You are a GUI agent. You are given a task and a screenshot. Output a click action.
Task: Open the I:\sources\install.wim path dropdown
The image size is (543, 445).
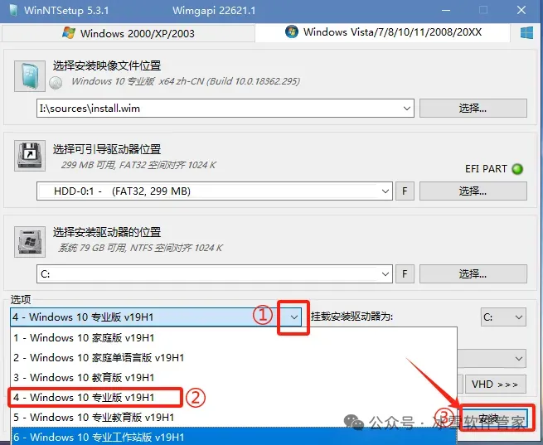click(407, 109)
